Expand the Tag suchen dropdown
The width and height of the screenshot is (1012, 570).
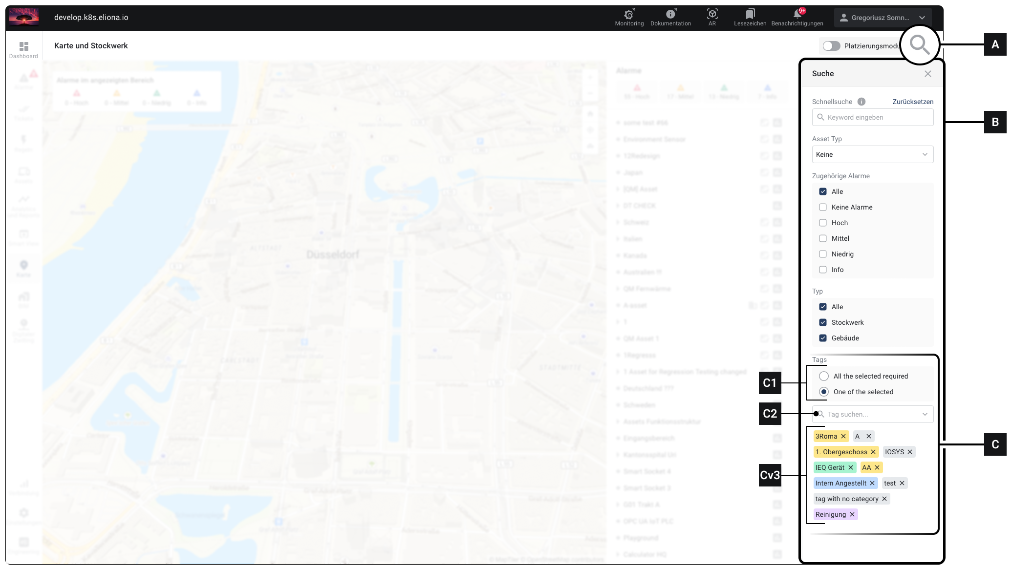pyautogui.click(x=925, y=414)
